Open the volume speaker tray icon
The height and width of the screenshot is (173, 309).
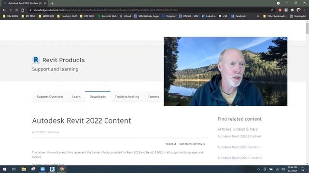click(x=283, y=169)
